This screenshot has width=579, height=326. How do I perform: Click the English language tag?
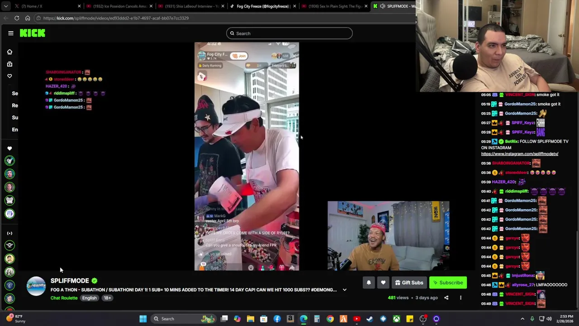(x=89, y=298)
